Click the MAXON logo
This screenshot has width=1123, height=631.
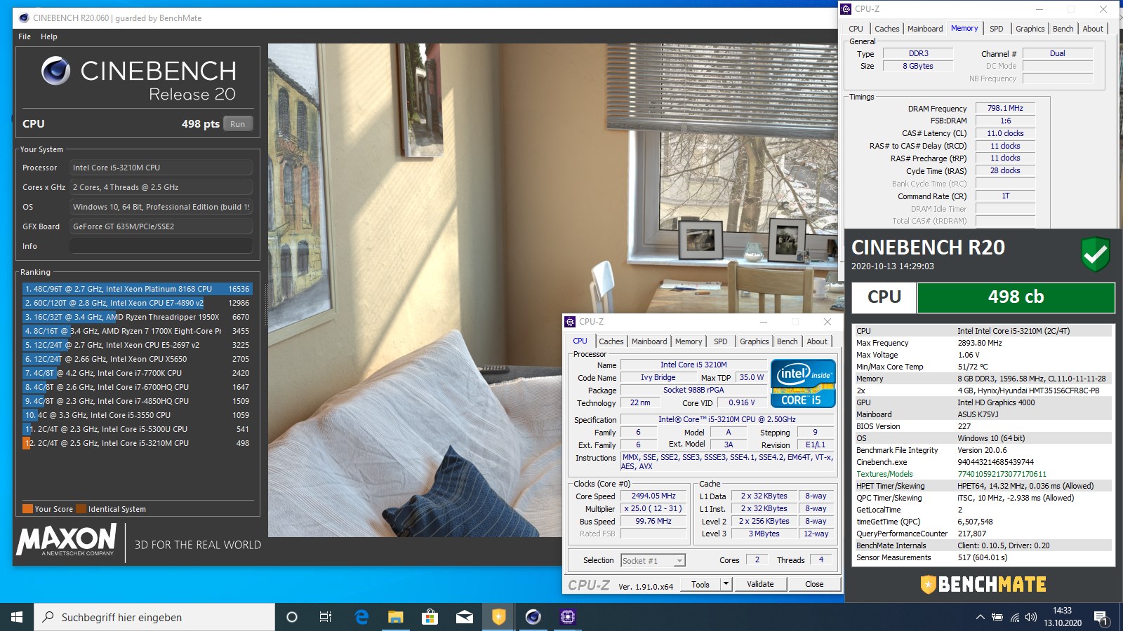[x=66, y=540]
